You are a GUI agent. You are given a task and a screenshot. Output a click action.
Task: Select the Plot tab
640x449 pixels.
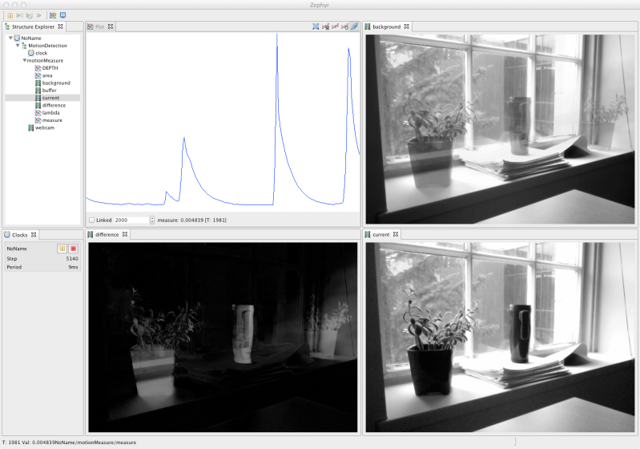(99, 26)
